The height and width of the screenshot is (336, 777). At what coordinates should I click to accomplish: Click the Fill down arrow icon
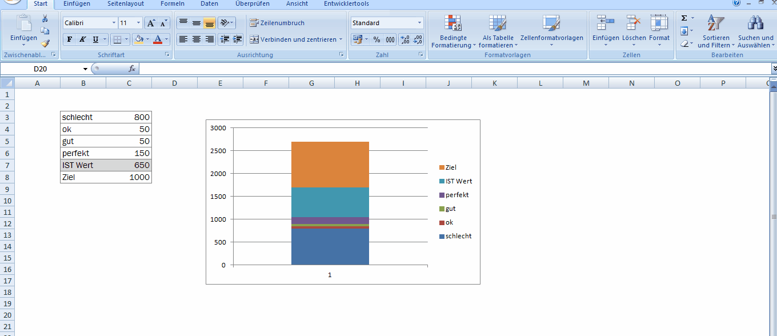click(684, 31)
